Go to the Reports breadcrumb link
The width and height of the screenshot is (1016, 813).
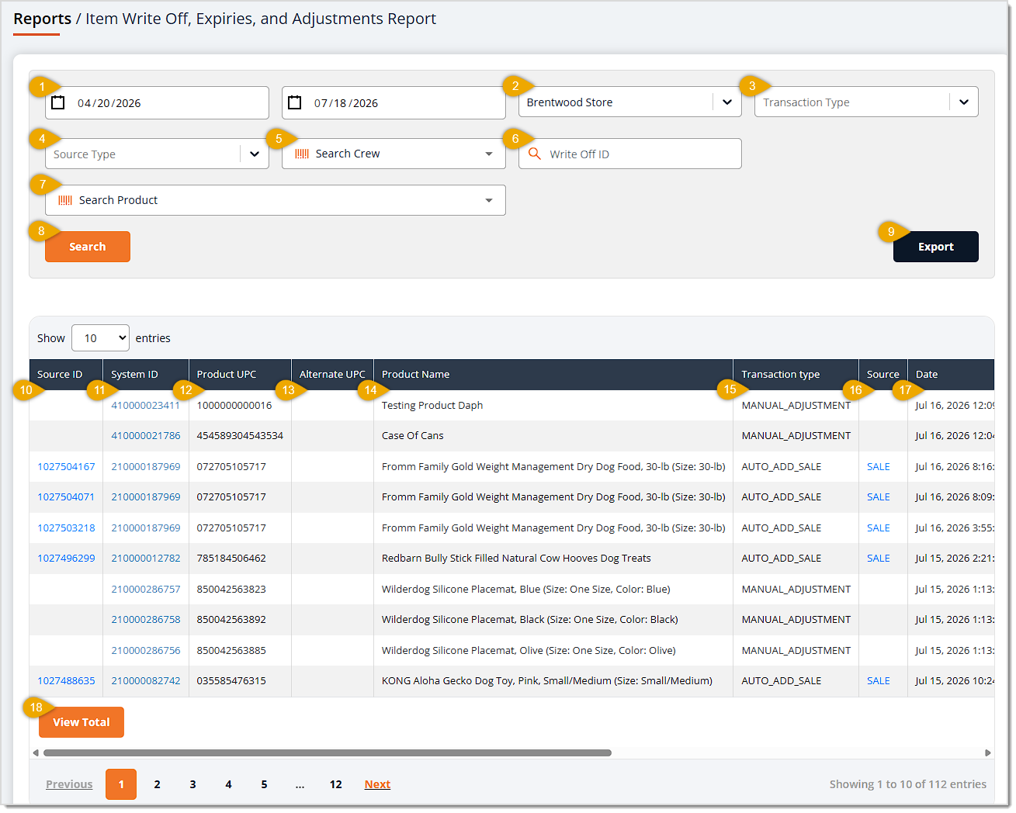click(42, 19)
